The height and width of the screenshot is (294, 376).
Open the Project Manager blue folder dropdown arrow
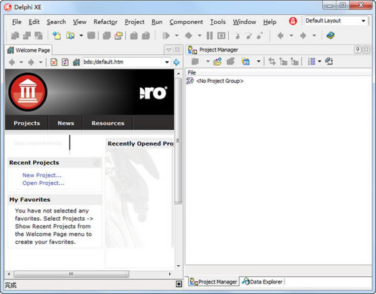(x=258, y=61)
